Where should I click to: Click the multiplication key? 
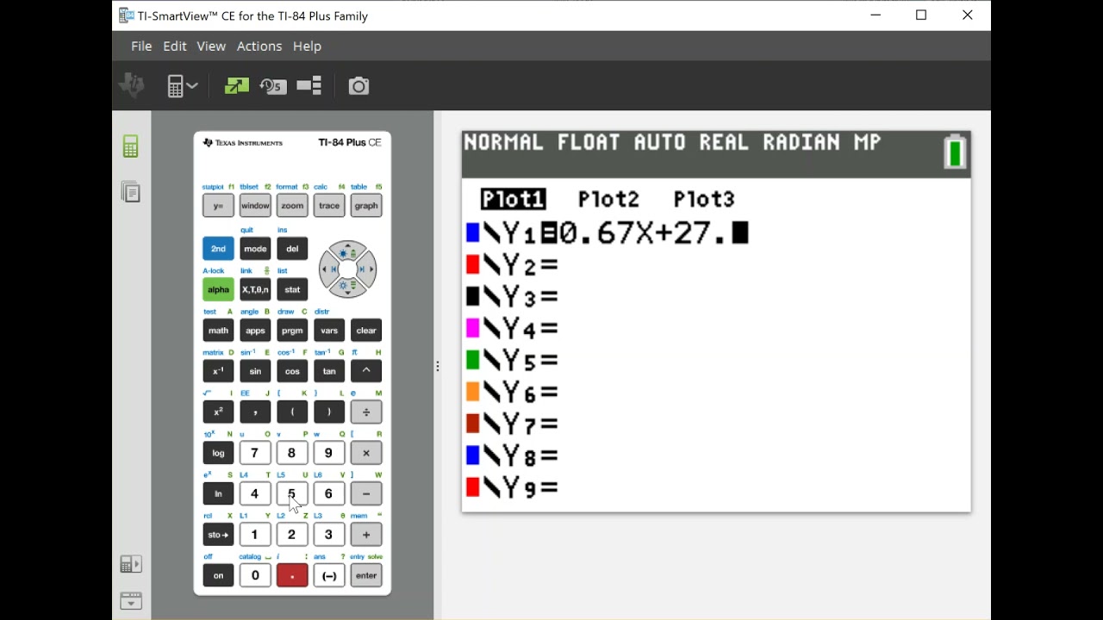(x=366, y=453)
